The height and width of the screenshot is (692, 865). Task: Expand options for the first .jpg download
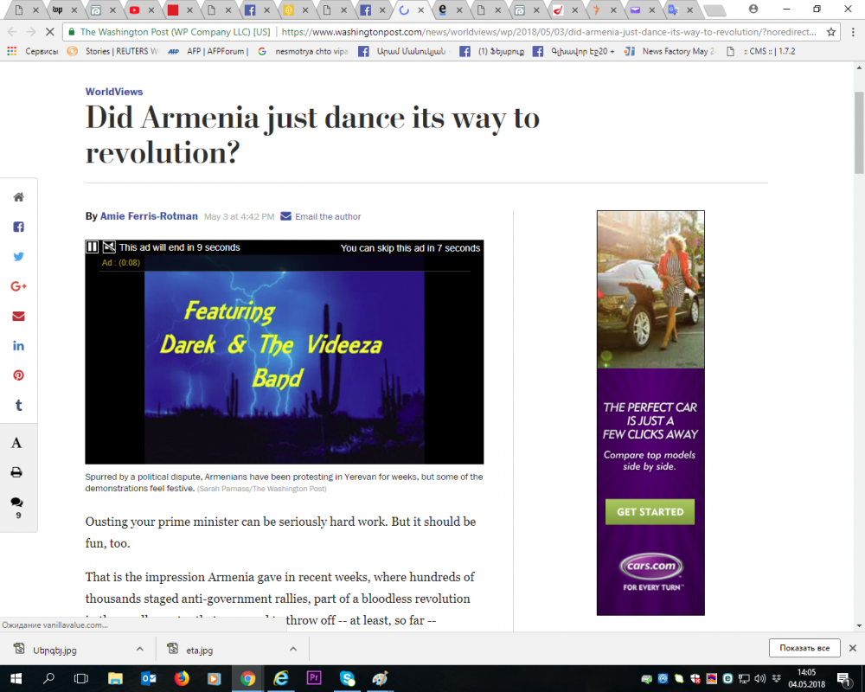(x=139, y=649)
